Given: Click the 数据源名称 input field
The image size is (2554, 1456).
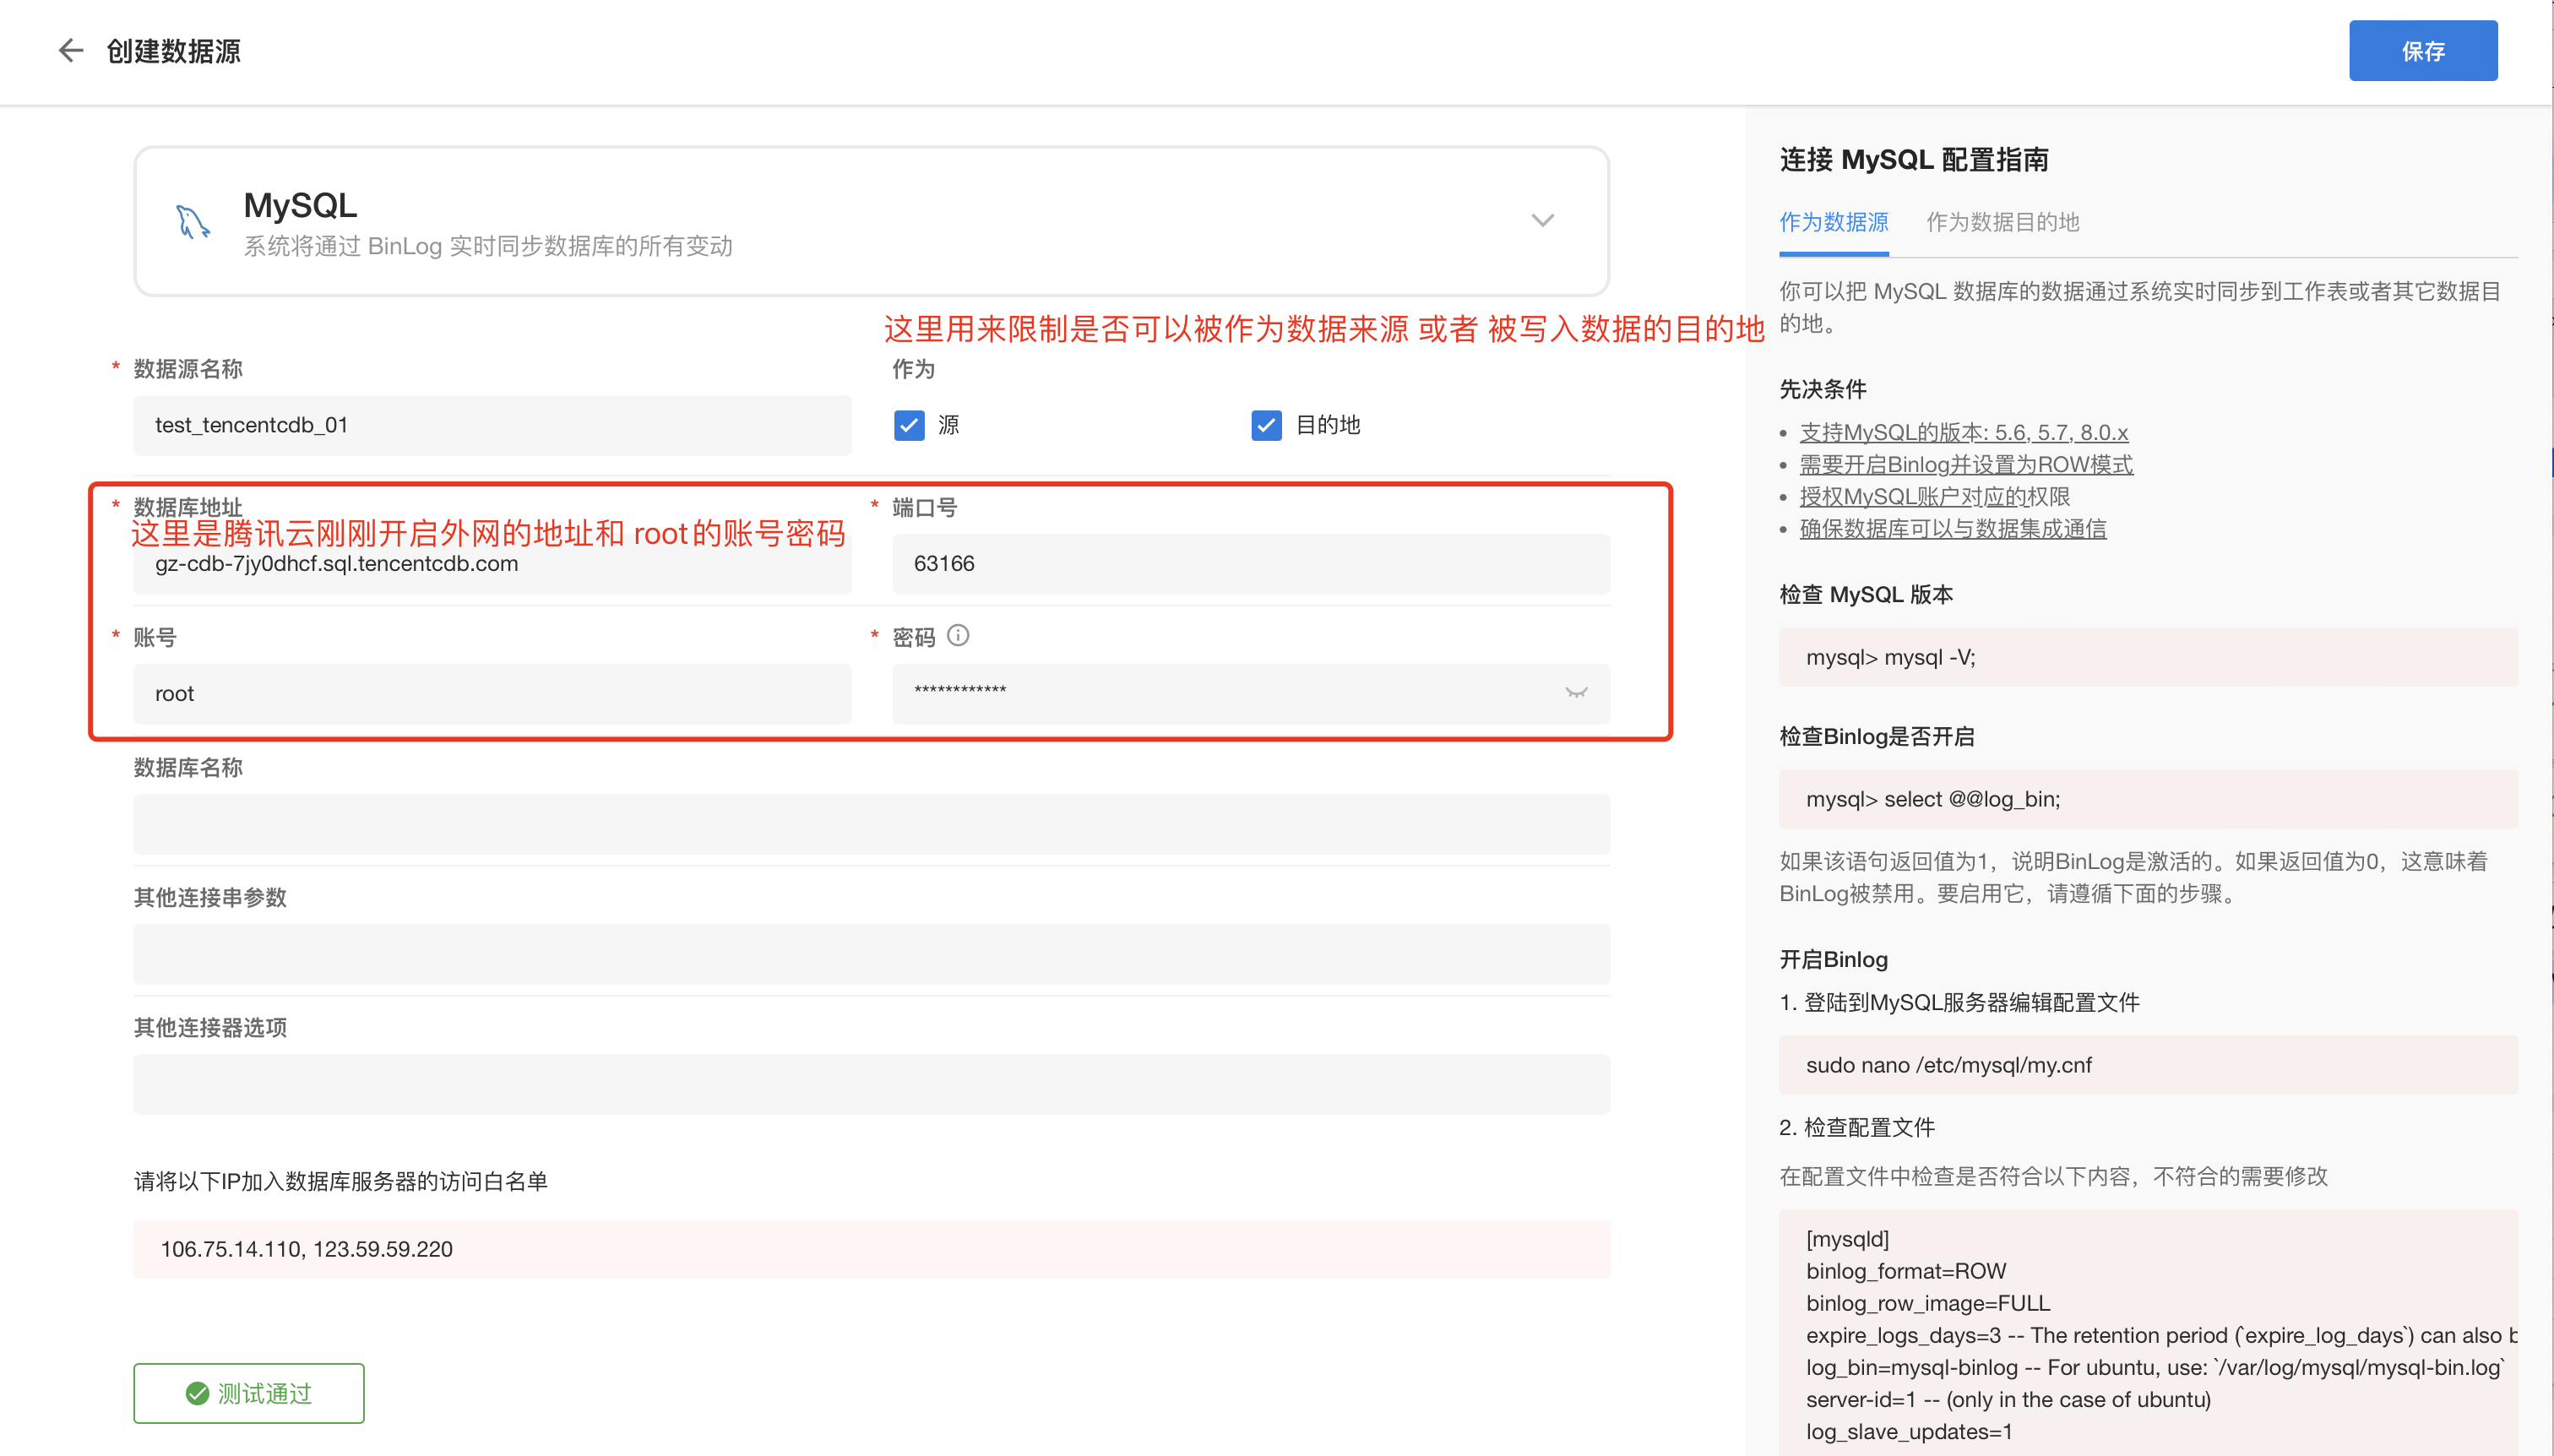Looking at the screenshot, I should [x=492, y=425].
